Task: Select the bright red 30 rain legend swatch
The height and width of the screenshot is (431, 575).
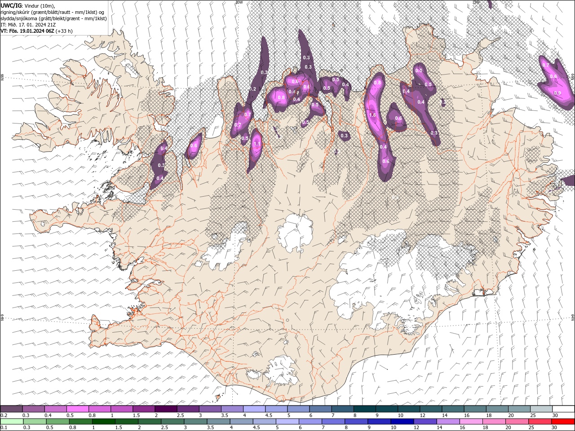Action: point(563,422)
